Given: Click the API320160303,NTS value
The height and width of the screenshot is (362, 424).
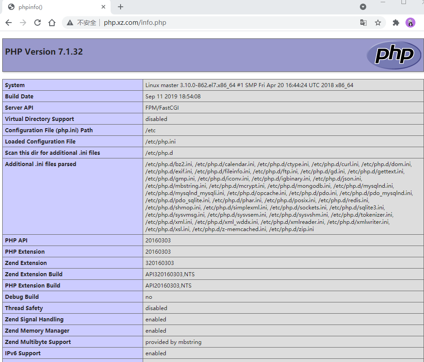Looking at the screenshot, I should point(170,274).
